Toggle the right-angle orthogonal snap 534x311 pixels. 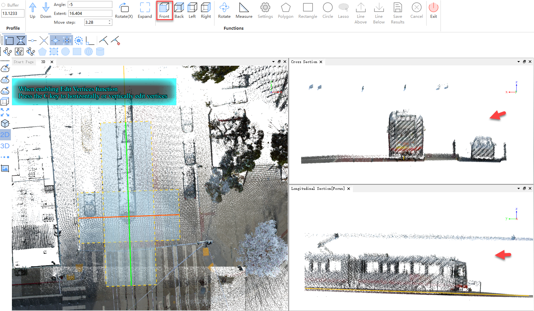tap(90, 41)
